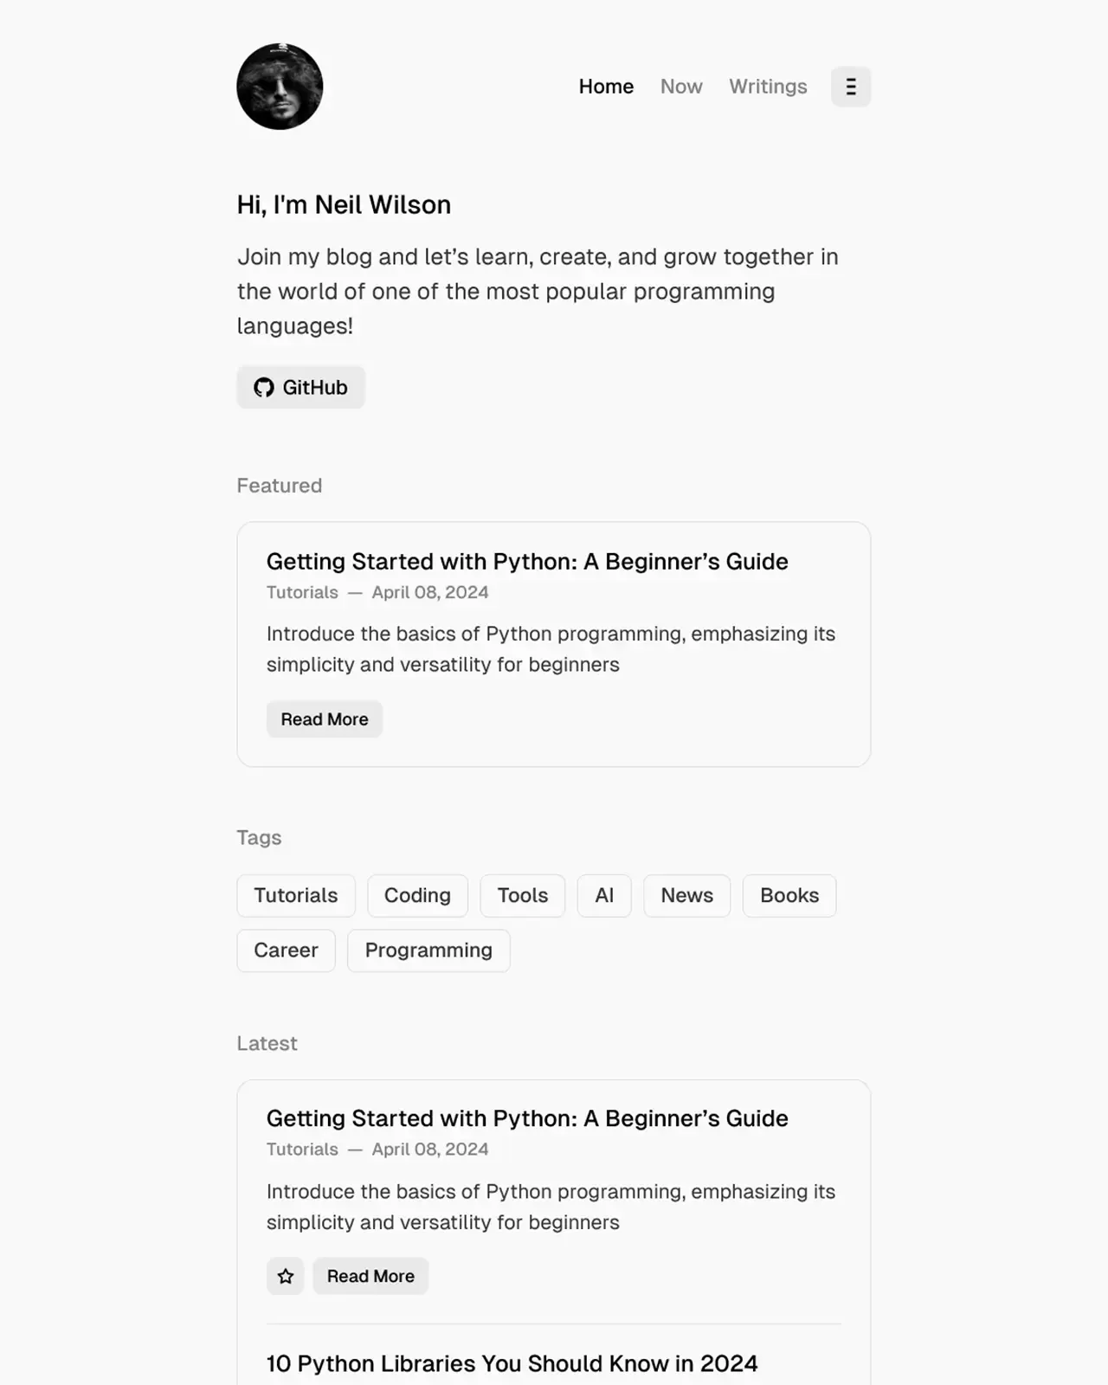Go to the Home nav item

pos(606,87)
